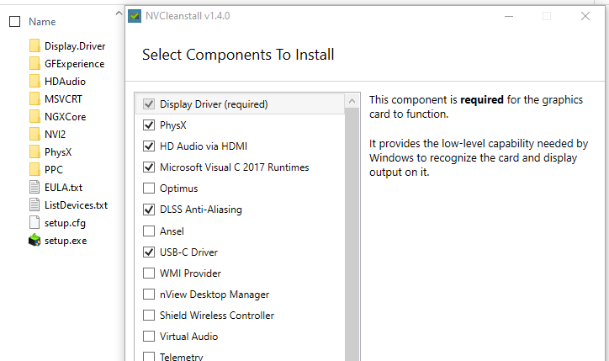
Task: Disable the USB-C Driver checkbox
Action: pos(149,252)
